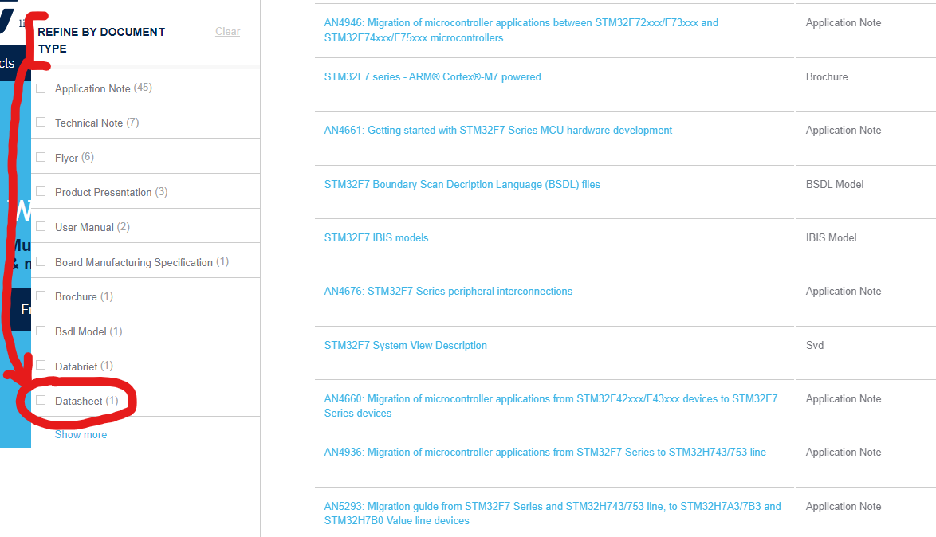936x537 pixels.
Task: Click the BSDL Model type cell
Action: click(835, 184)
